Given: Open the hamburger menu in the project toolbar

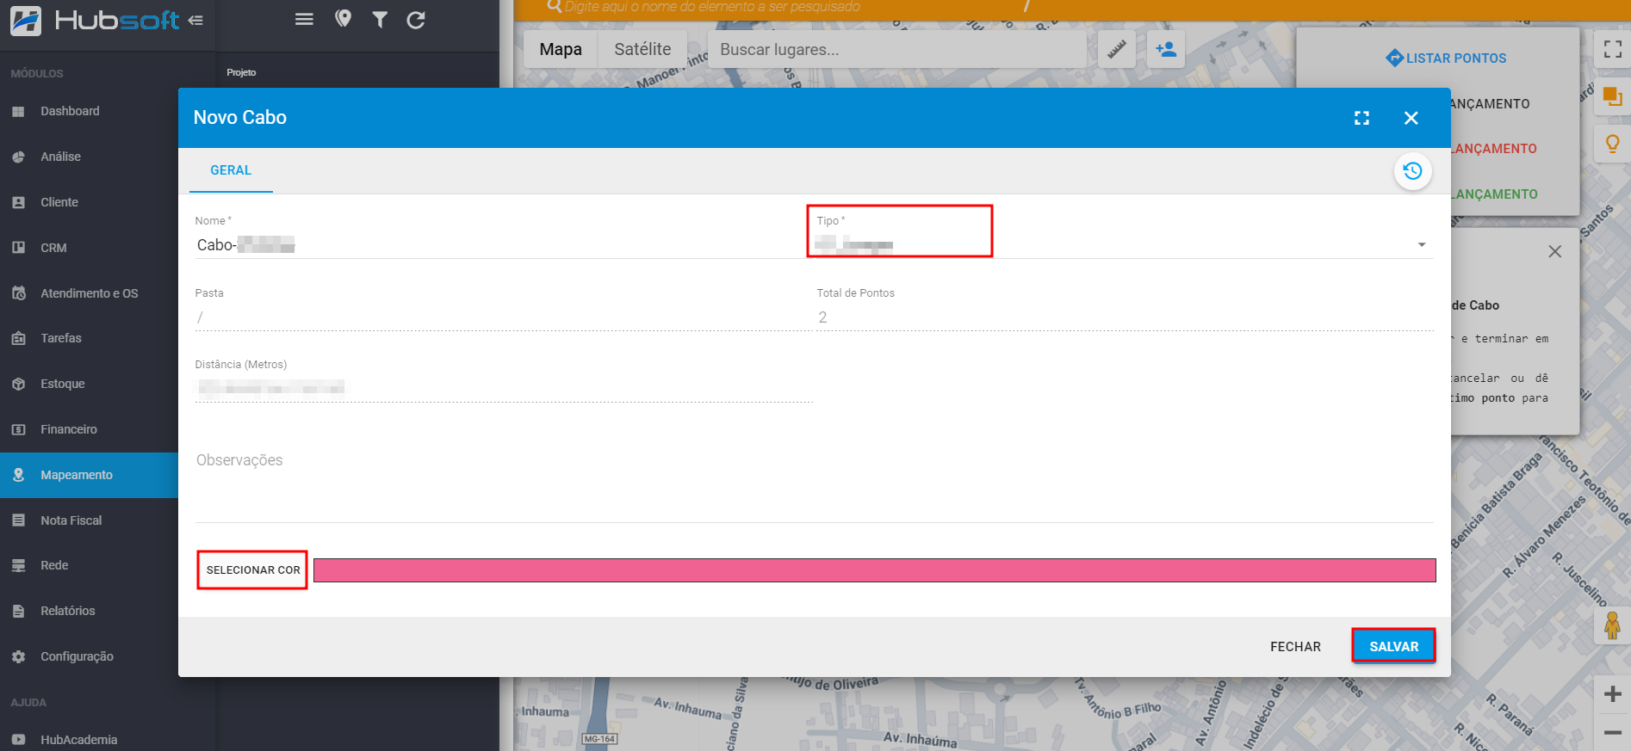Looking at the screenshot, I should [x=304, y=19].
